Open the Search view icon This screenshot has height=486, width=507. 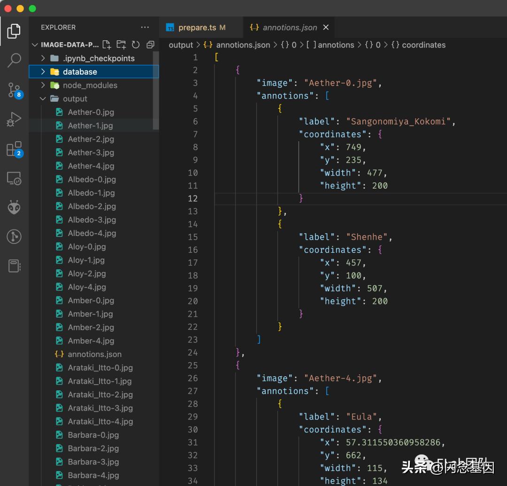14,60
